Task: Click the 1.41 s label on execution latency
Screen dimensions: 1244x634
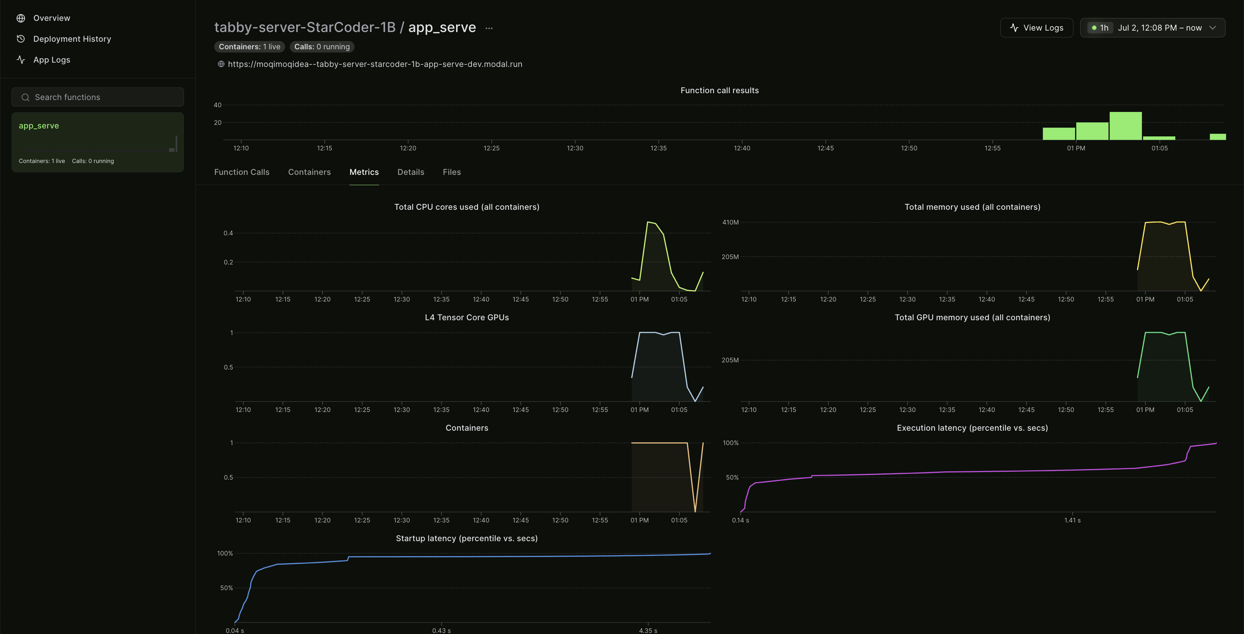Action: click(1072, 520)
